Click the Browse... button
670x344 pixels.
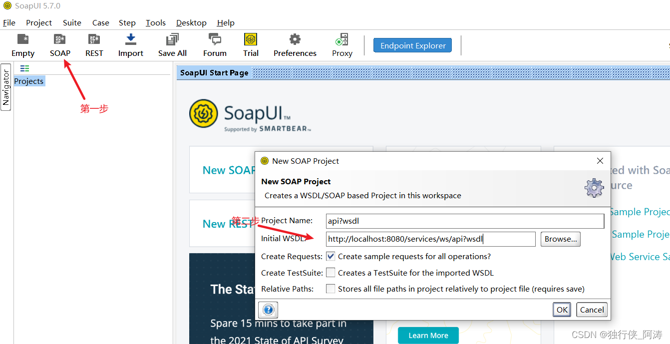tap(560, 239)
